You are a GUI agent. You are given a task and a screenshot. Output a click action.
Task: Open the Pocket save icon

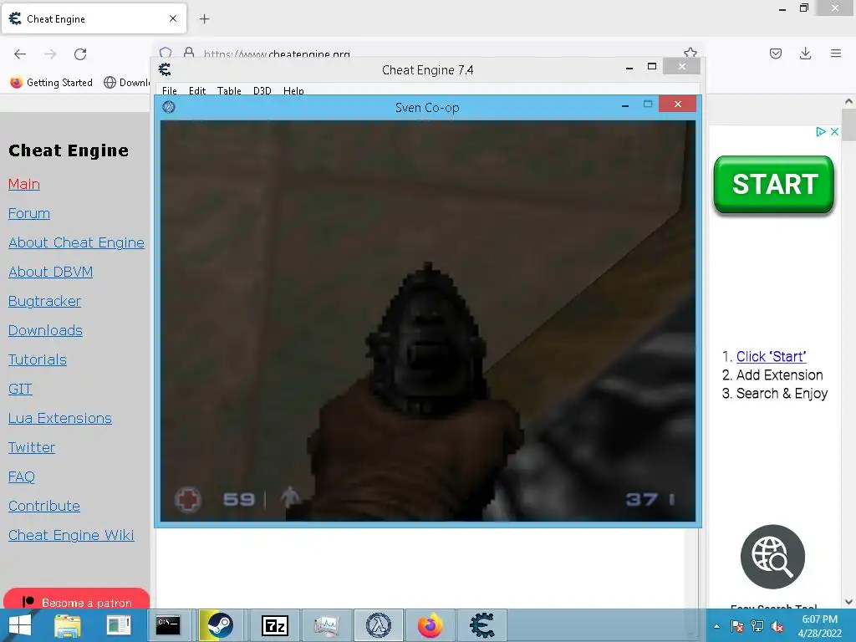tap(776, 53)
